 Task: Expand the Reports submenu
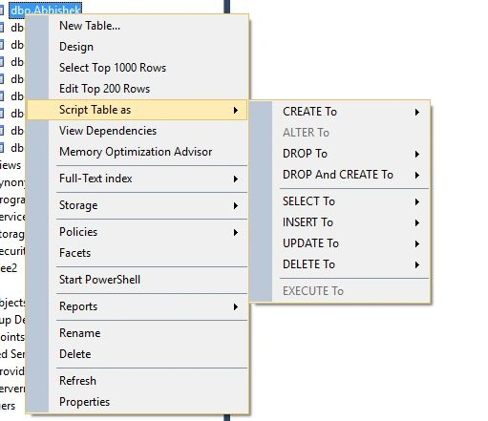(x=138, y=306)
